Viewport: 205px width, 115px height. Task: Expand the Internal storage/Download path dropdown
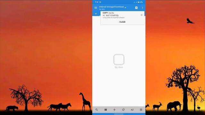[x=125, y=8]
